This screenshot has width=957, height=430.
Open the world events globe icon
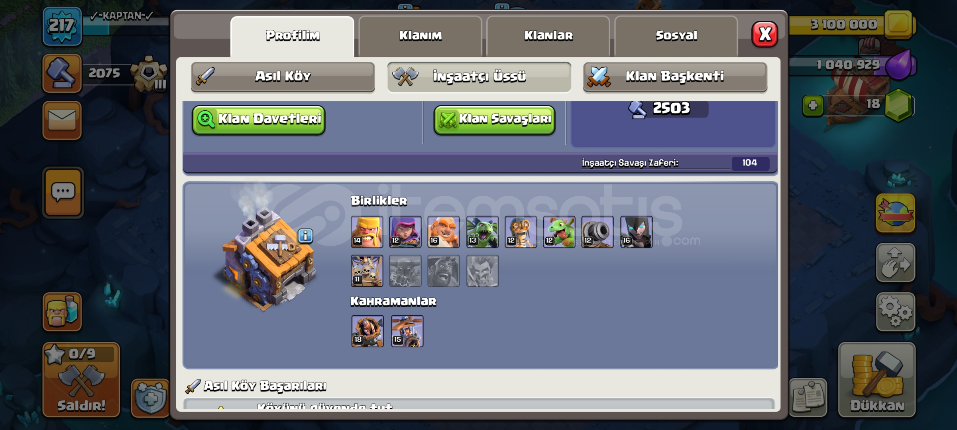point(896,213)
